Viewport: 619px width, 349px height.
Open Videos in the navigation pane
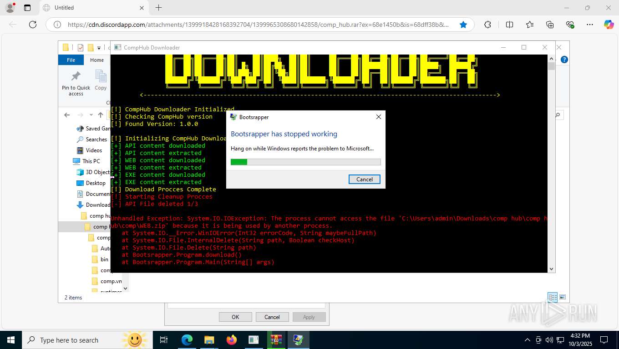pos(90,150)
